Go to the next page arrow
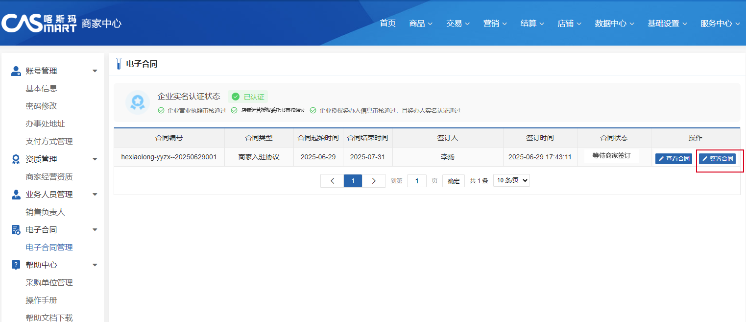 coord(374,181)
